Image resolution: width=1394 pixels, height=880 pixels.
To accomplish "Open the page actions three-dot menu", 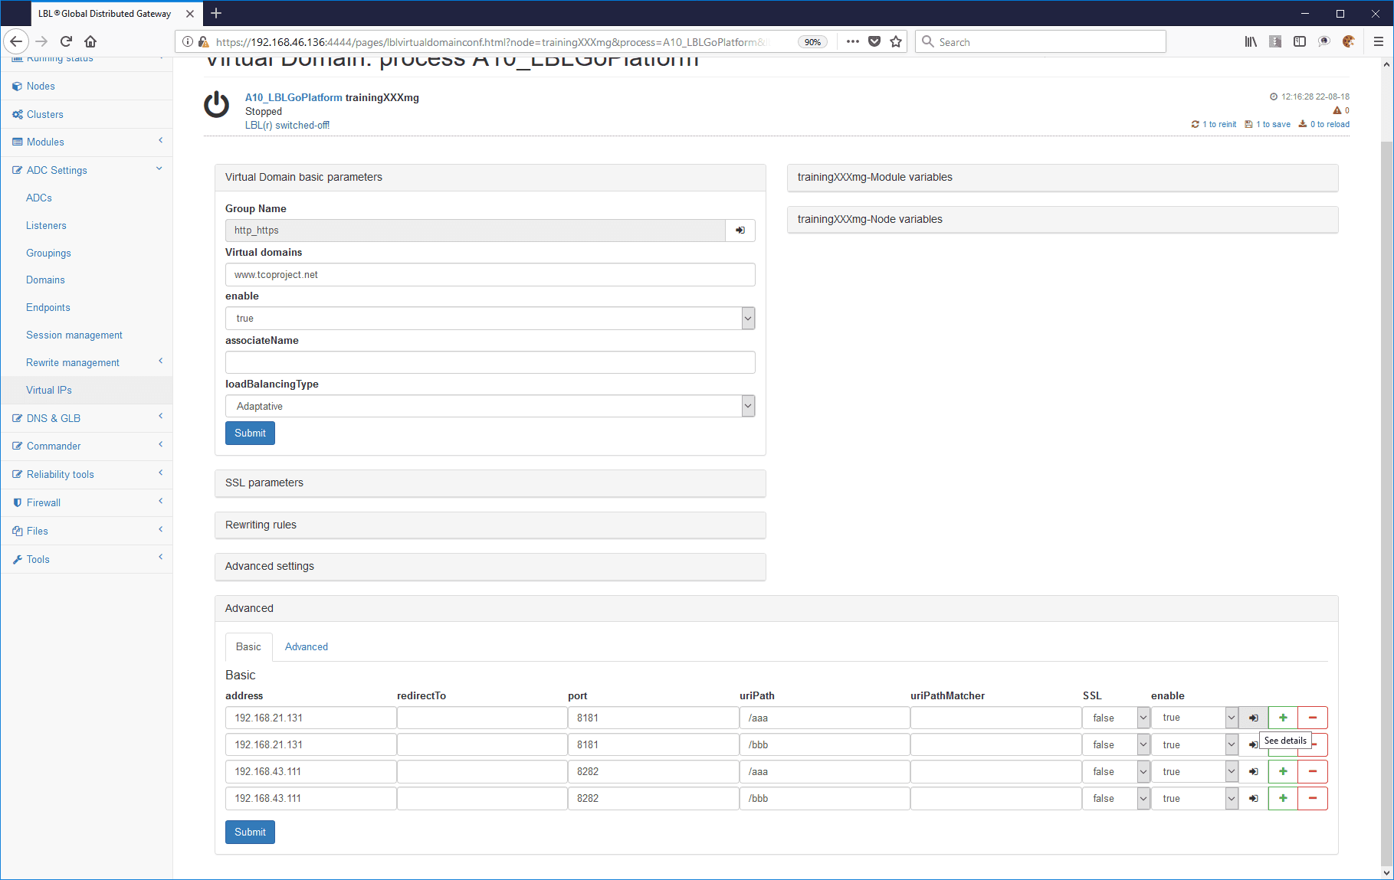I will [x=852, y=41].
